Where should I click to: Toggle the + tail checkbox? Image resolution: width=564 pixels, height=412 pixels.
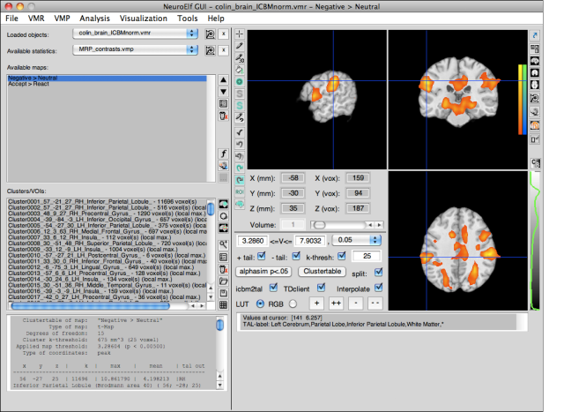click(262, 256)
